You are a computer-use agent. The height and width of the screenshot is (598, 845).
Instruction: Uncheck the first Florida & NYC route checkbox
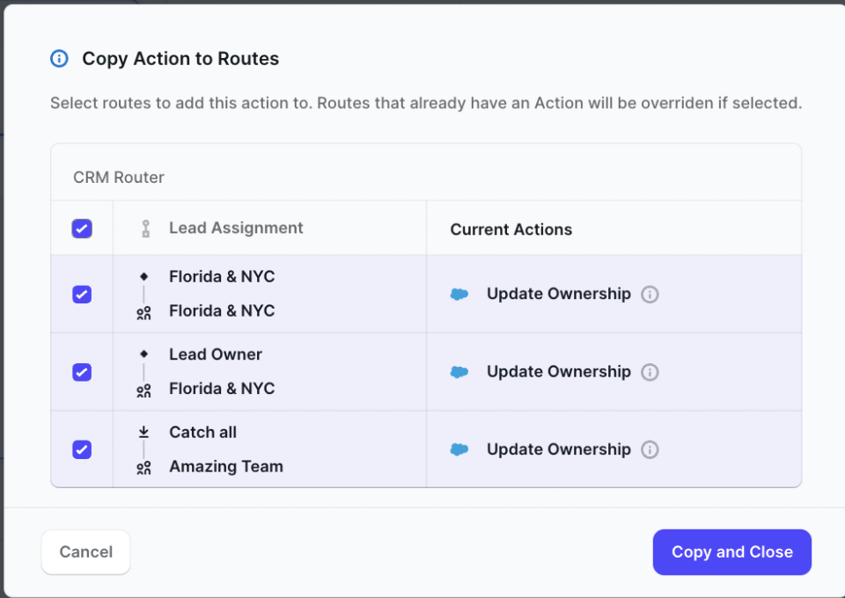(x=82, y=295)
